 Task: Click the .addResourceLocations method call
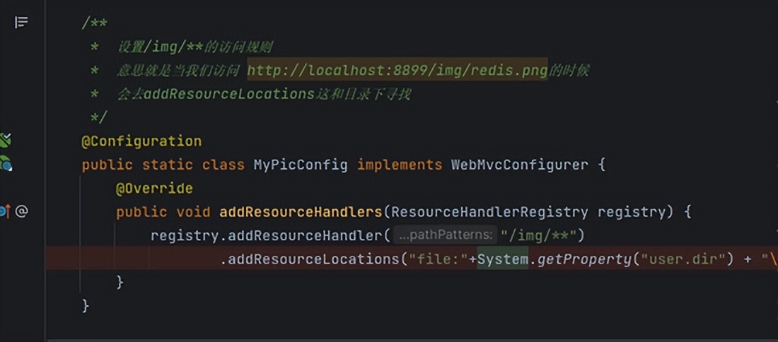click(x=310, y=260)
